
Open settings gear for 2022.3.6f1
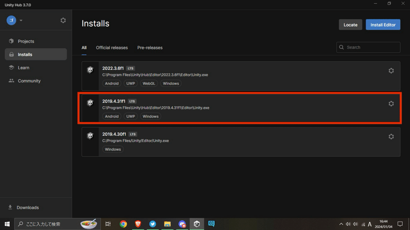(x=391, y=71)
